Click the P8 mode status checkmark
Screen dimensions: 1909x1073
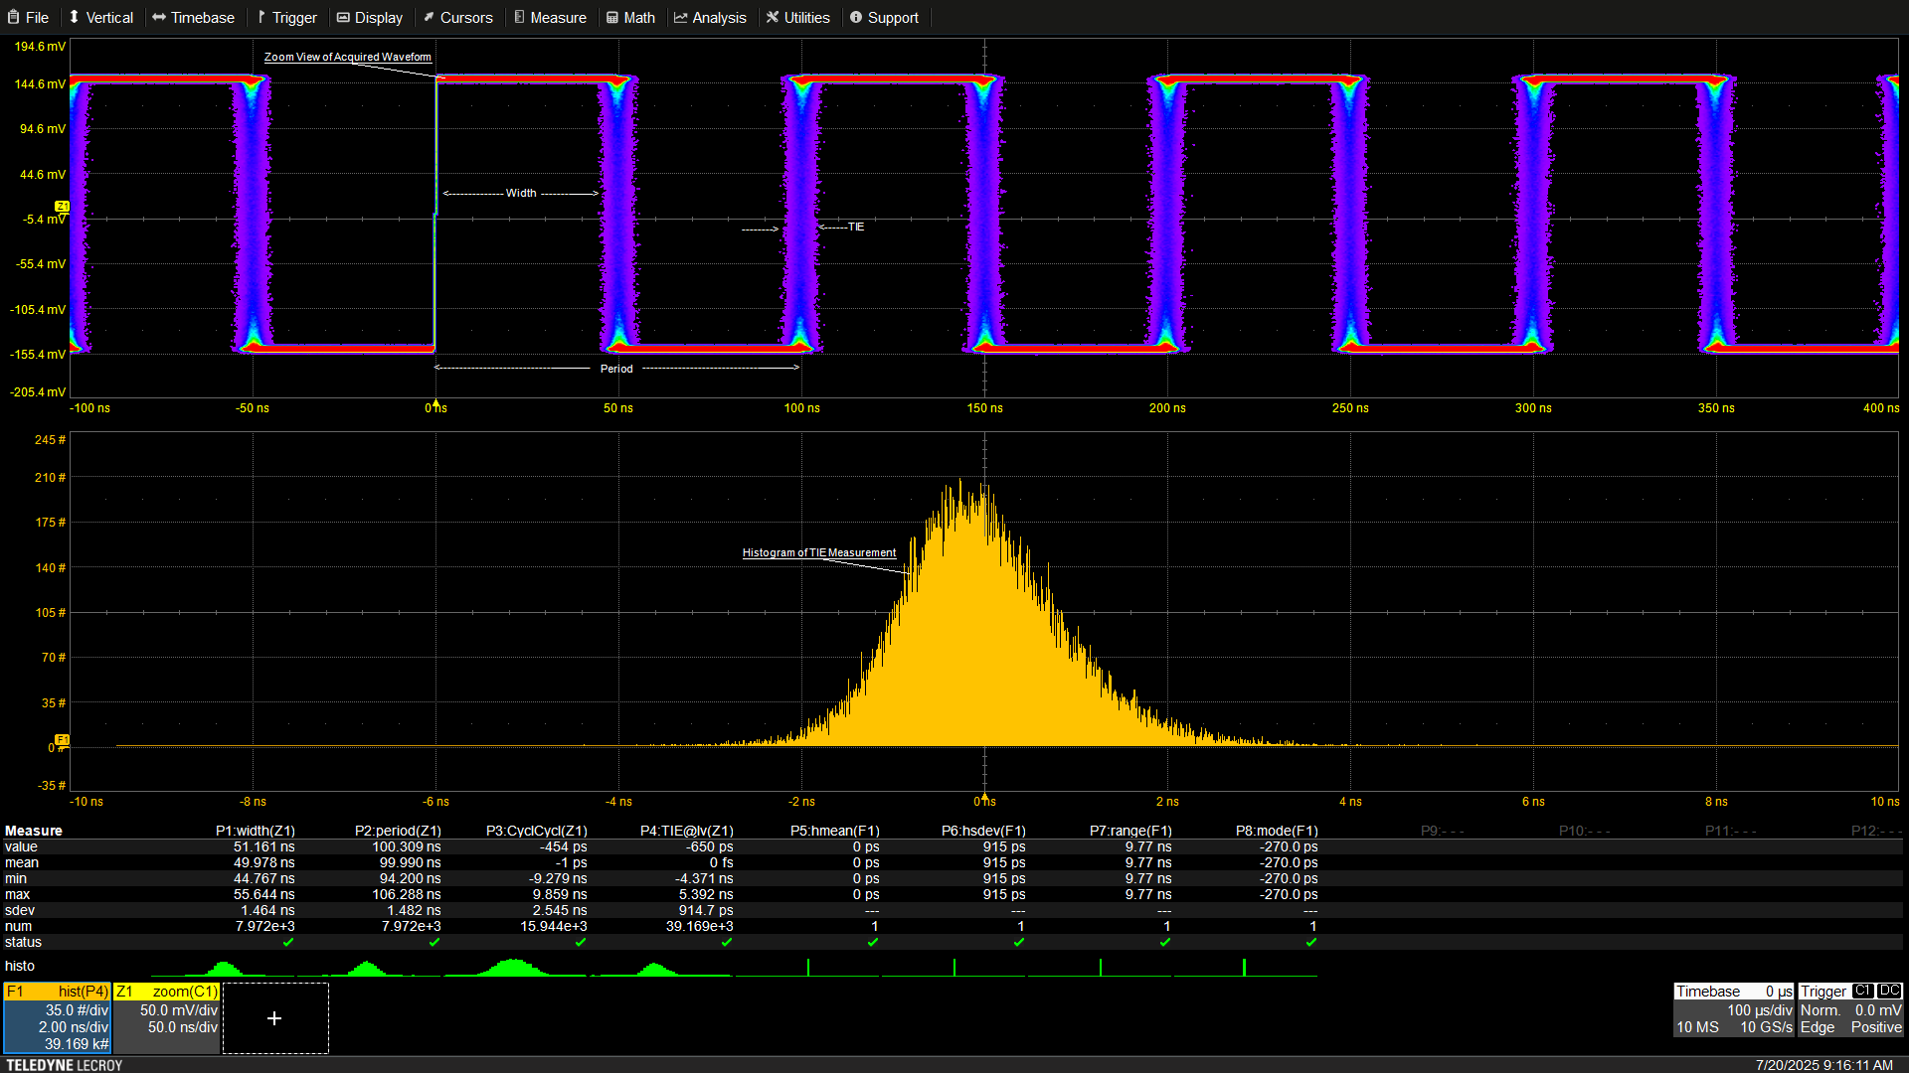pyautogui.click(x=1311, y=942)
